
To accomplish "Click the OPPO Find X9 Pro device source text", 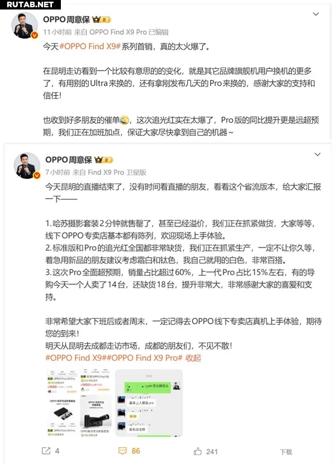I will [118, 32].
